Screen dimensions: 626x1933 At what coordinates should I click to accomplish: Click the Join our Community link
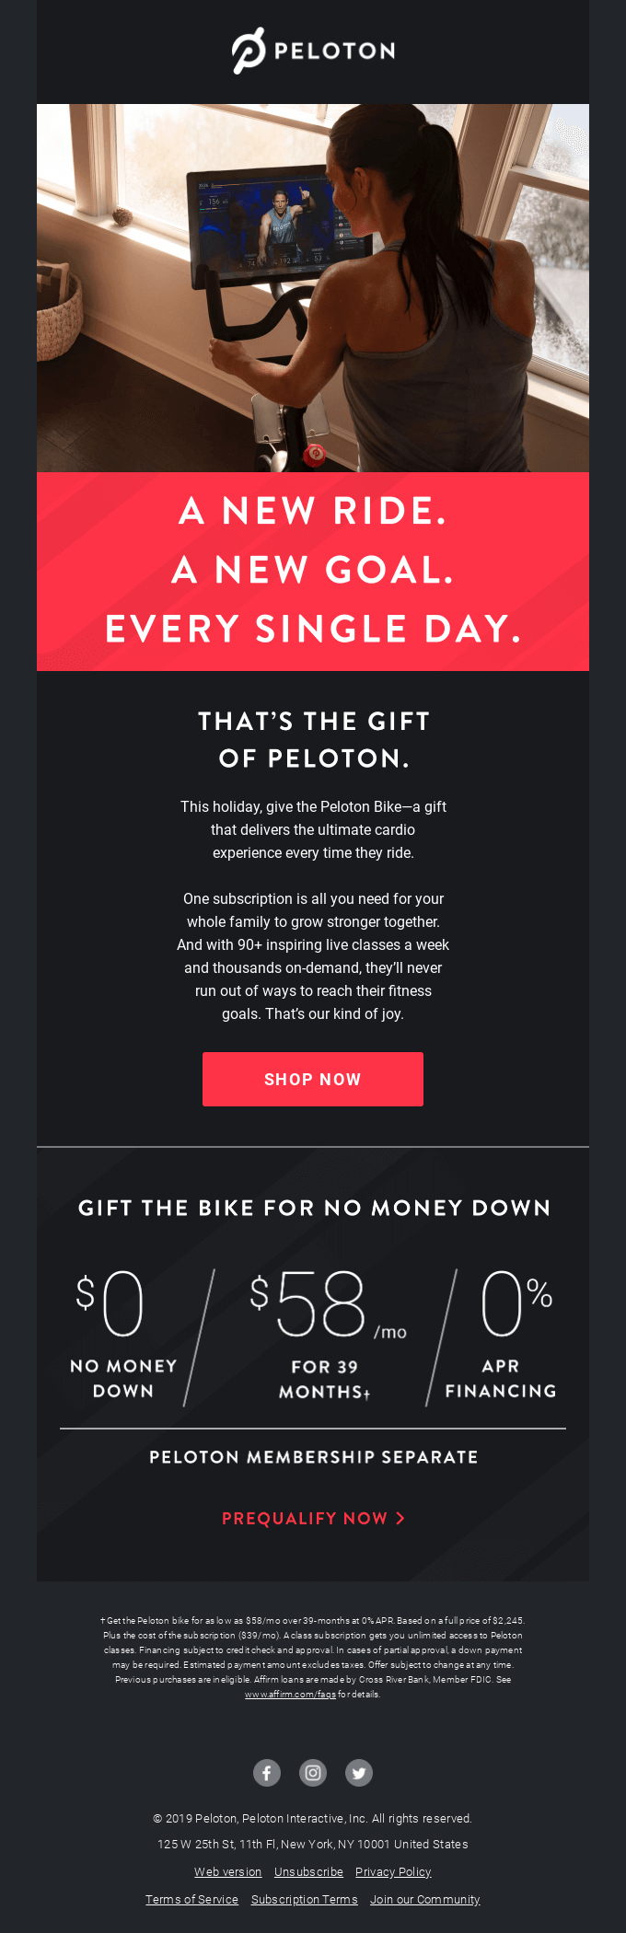(425, 1900)
